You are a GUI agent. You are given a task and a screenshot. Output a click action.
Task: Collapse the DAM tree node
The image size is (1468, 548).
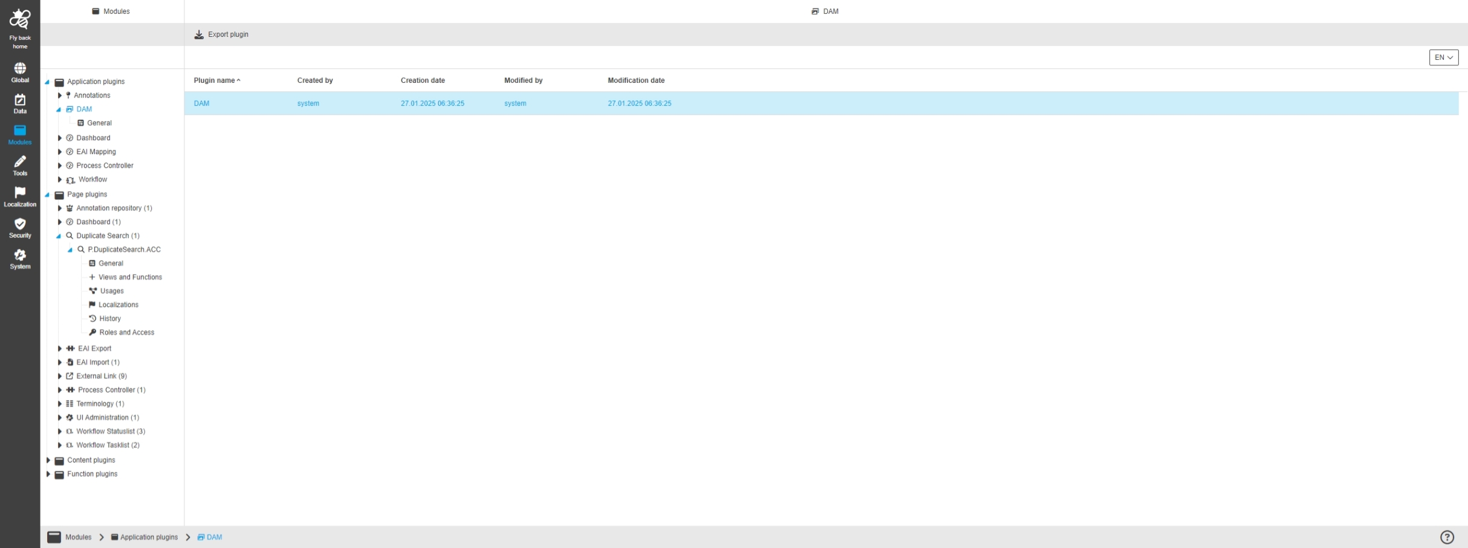(x=59, y=109)
